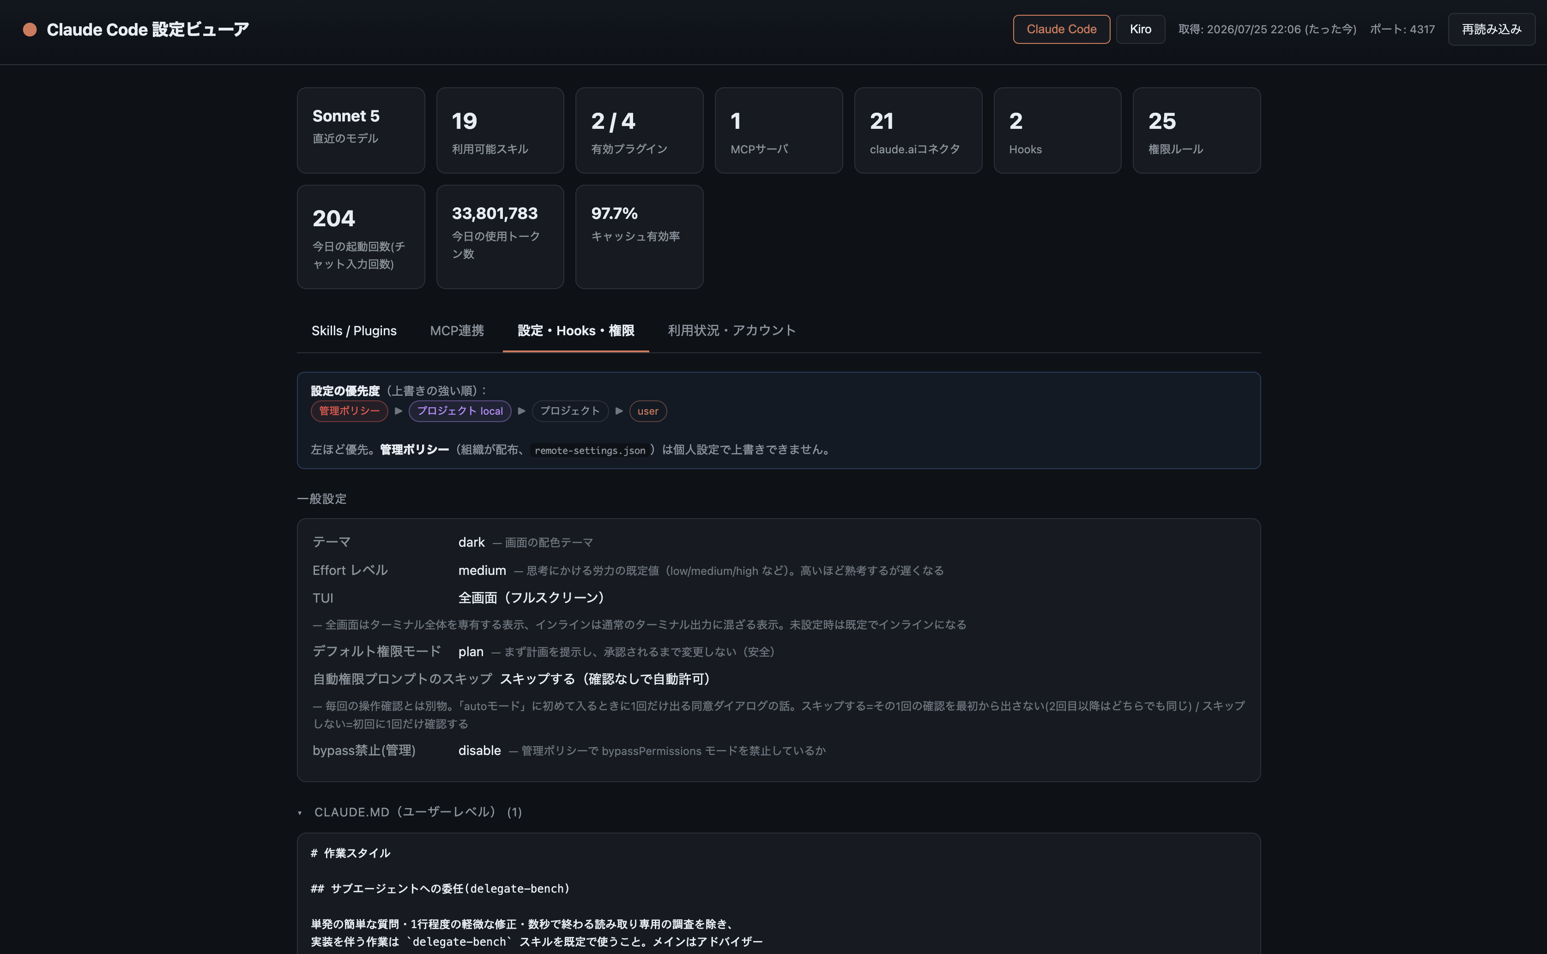Screen dimensions: 1547x954
Task: Click the 1 MCPサーバ card
Action: coord(779,131)
